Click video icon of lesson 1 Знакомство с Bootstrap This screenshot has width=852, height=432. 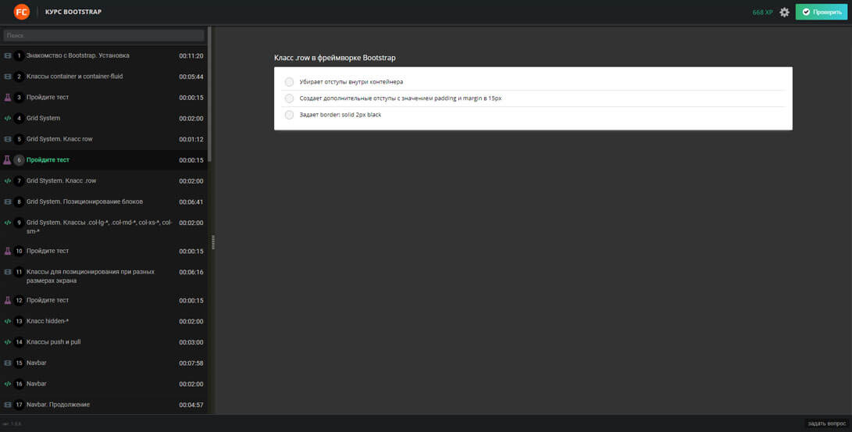click(x=8, y=56)
